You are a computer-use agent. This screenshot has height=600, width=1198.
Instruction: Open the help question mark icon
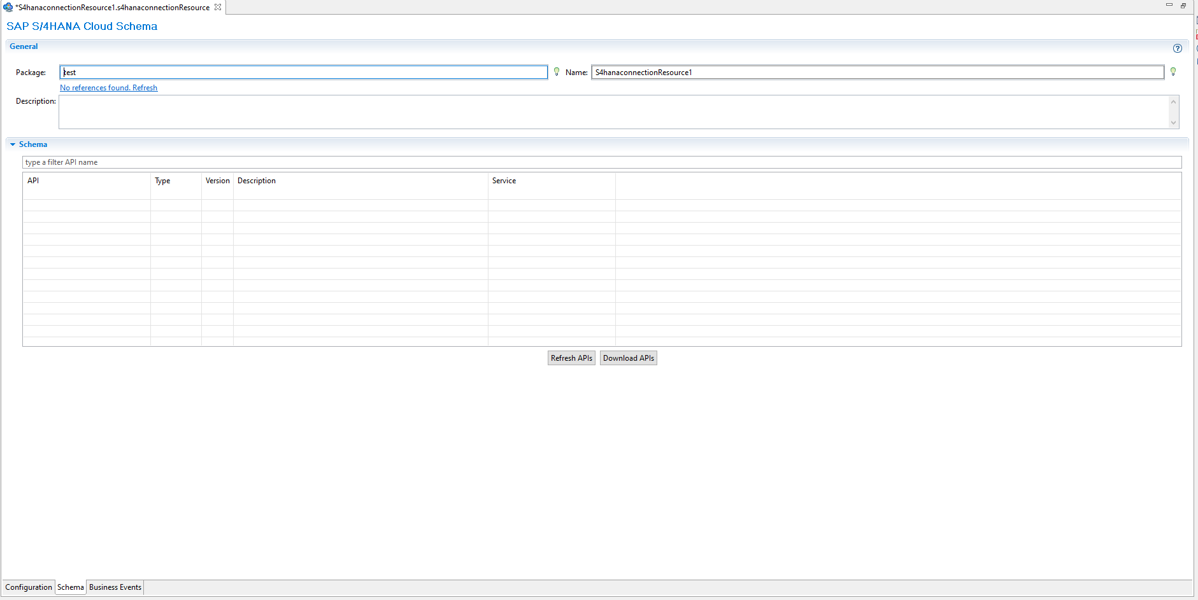1178,48
